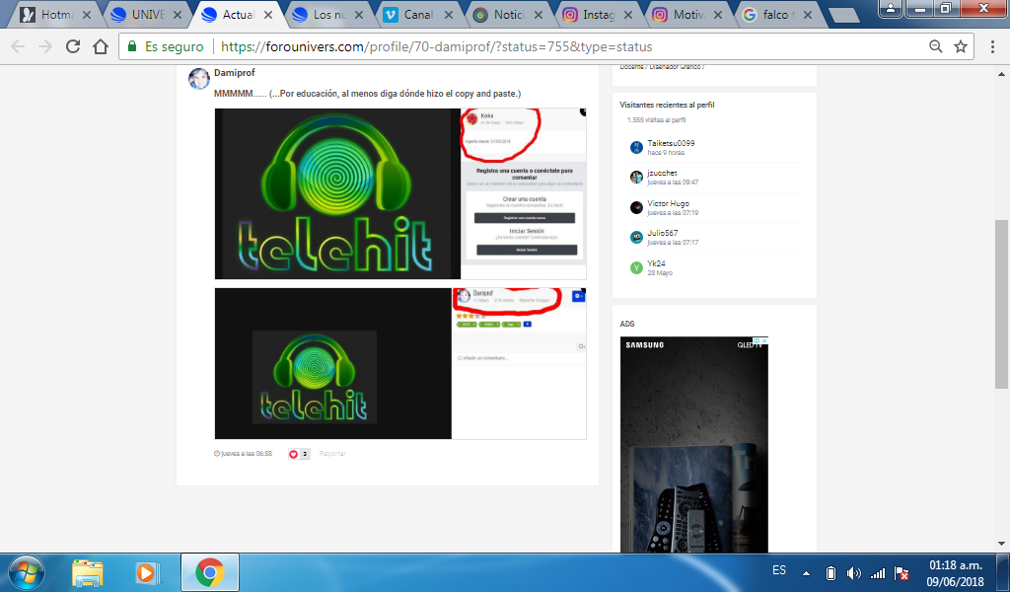This screenshot has width=1010, height=592.
Task: Reload the forounivers page
Action: 73,46
